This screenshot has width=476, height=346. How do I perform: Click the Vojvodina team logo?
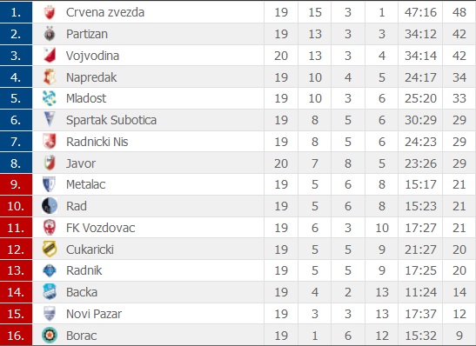50,56
